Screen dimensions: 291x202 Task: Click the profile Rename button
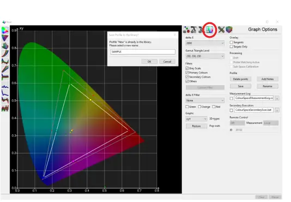[x=268, y=86]
